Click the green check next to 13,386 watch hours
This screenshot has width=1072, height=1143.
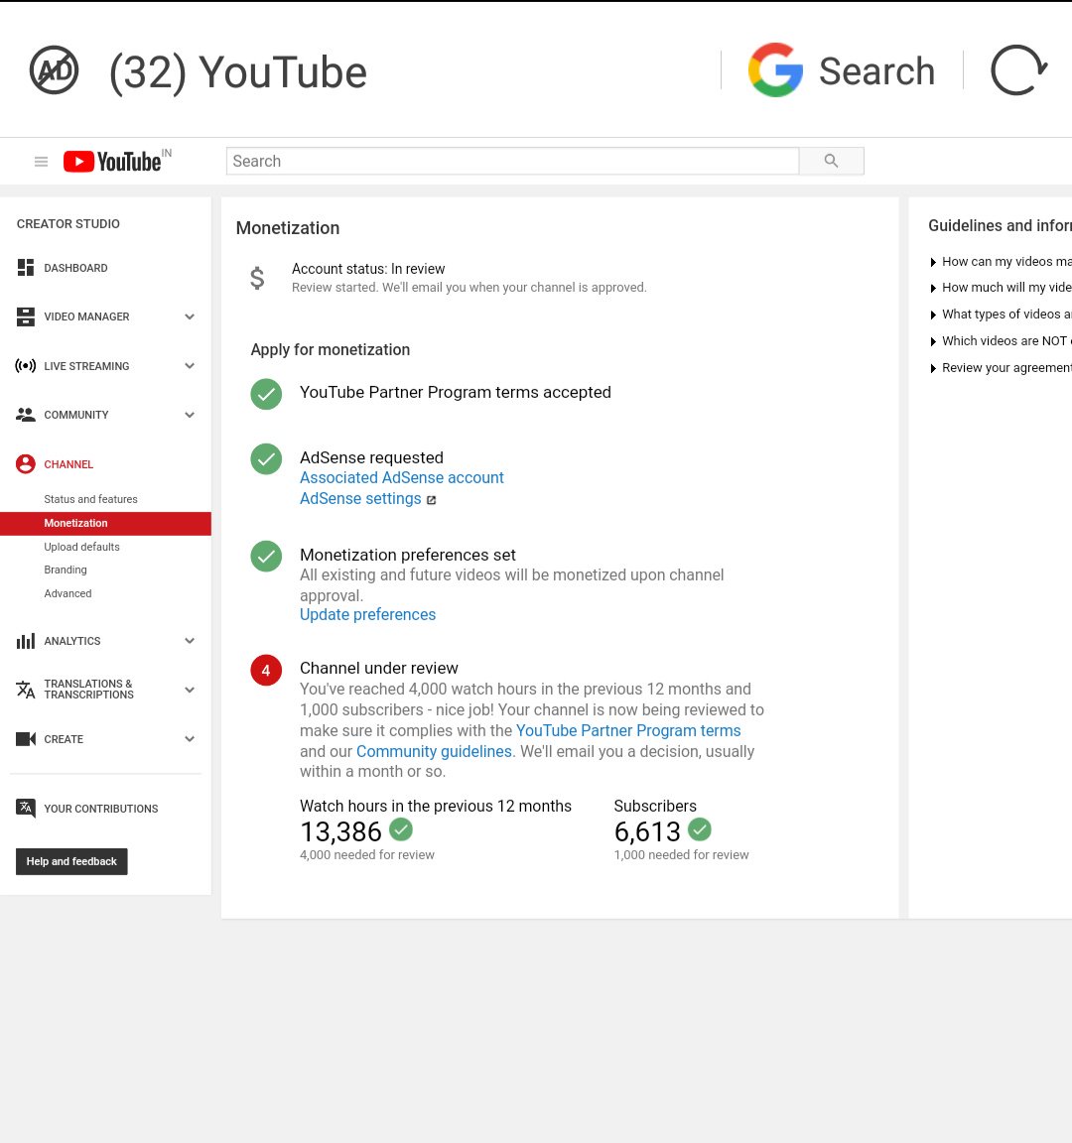(x=401, y=828)
